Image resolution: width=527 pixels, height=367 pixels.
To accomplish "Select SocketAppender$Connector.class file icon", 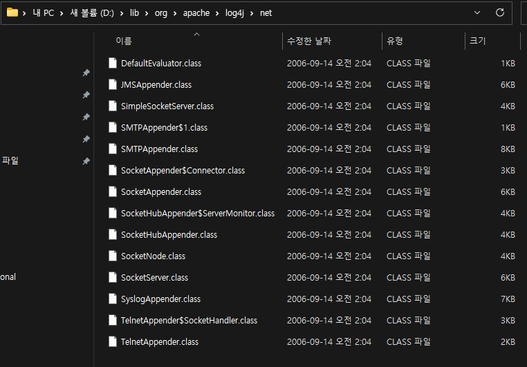I will tap(113, 170).
